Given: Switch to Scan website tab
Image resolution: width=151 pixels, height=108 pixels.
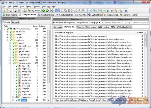Looking at the screenshot, I should point(10,15).
